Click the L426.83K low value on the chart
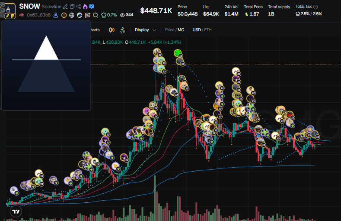Screen dimensions: 341x221 (113, 42)
